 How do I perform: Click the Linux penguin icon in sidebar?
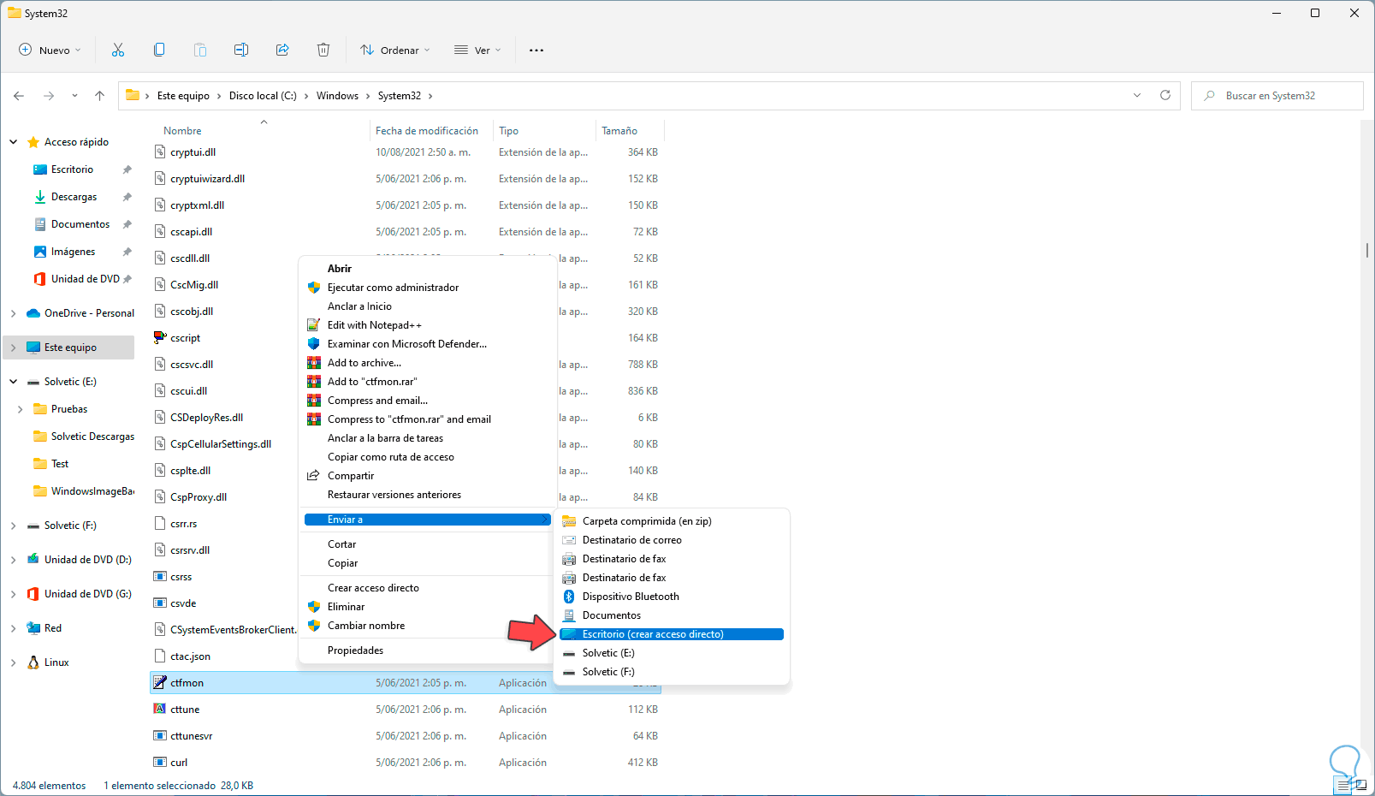tap(33, 662)
